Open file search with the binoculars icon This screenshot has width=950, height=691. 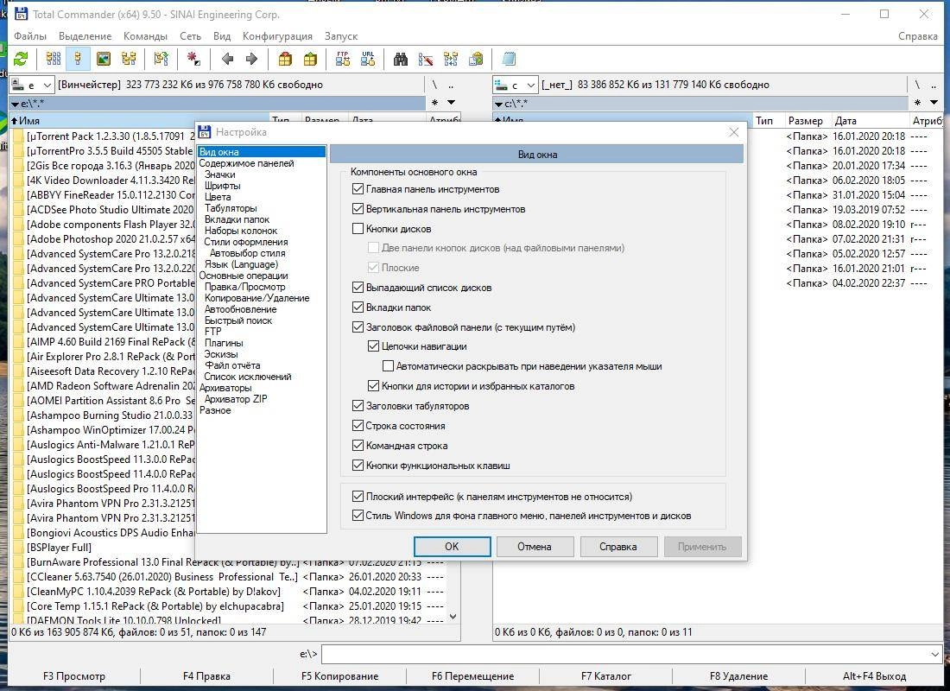point(401,59)
